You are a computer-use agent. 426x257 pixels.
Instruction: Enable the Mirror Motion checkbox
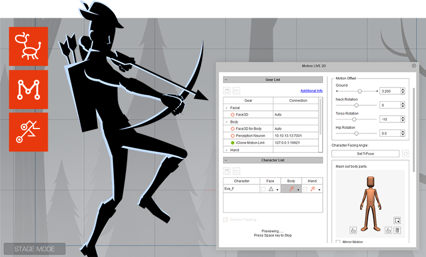[339, 242]
